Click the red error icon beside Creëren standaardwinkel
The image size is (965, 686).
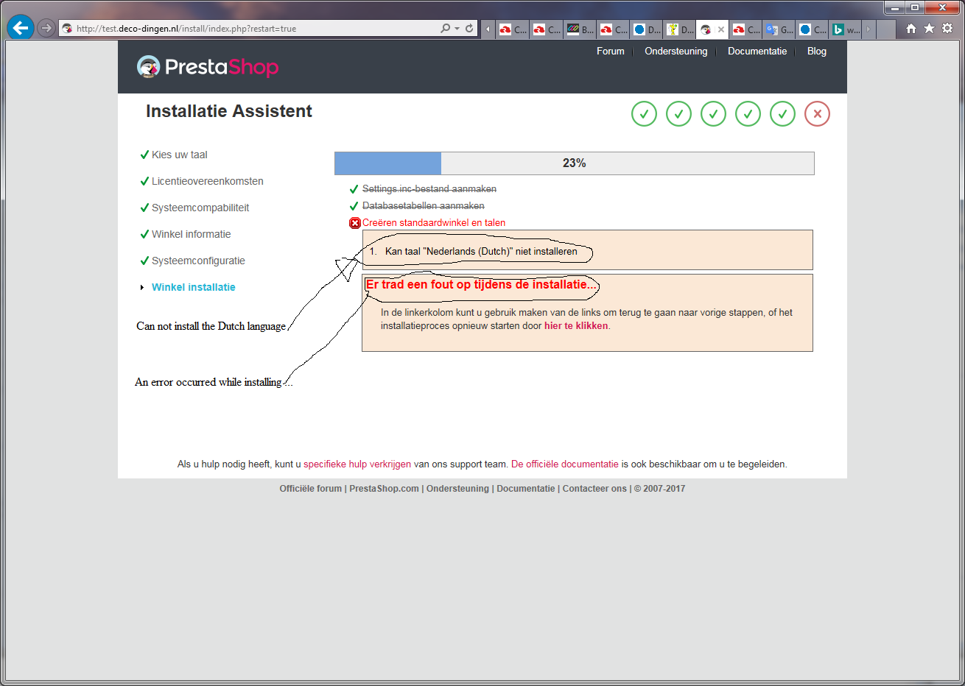click(354, 223)
